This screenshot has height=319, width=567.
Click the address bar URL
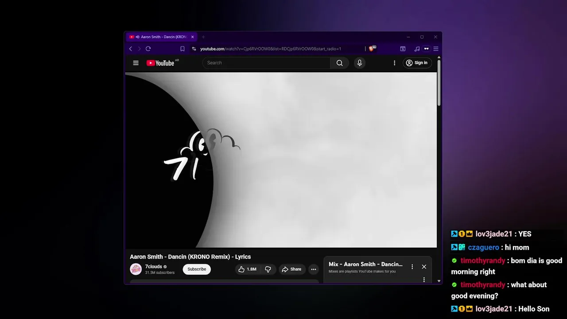tap(271, 49)
